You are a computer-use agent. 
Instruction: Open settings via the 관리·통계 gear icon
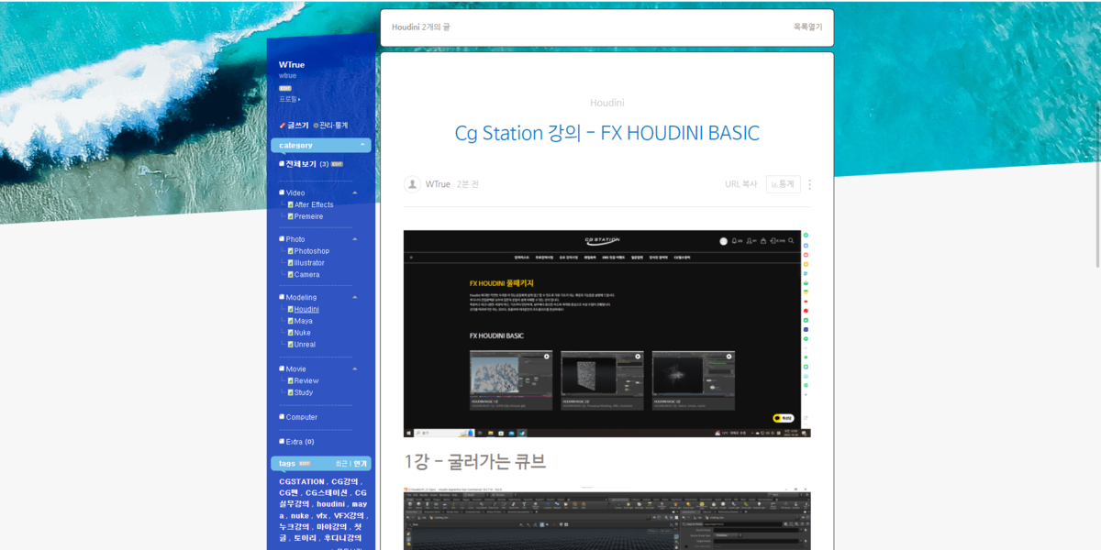coord(317,125)
